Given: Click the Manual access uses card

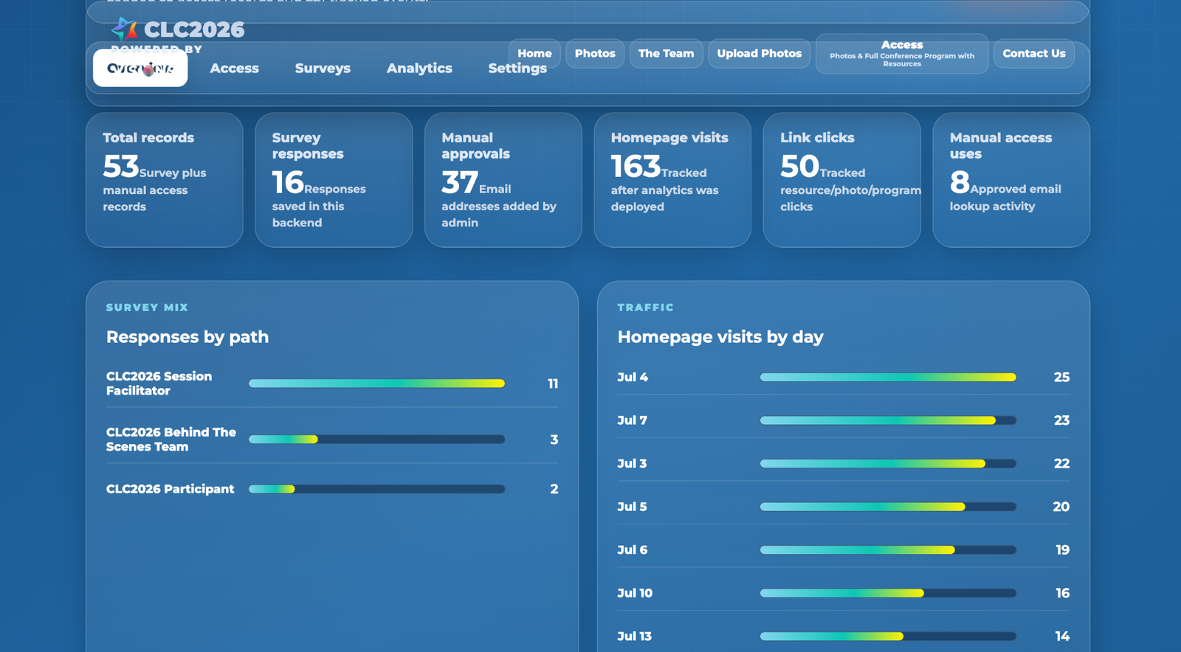Looking at the screenshot, I should tap(1011, 180).
